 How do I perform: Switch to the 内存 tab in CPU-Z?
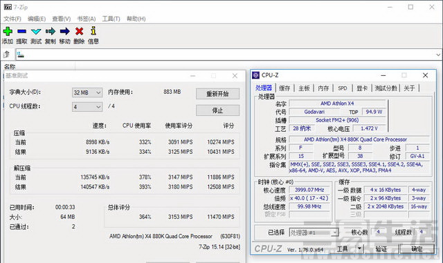(x=323, y=88)
